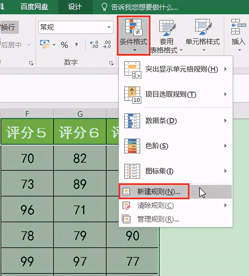Select the cell containing 70
The image size is (249, 276).
click(x=27, y=158)
